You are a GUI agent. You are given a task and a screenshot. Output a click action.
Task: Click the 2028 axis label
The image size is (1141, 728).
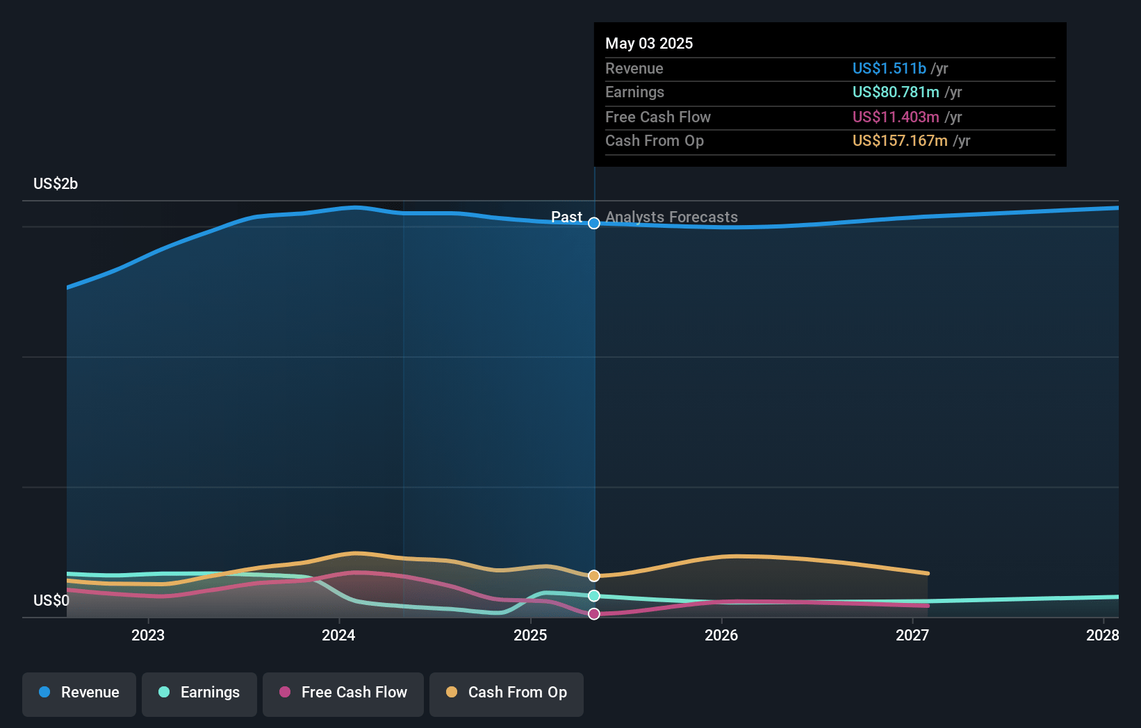(1103, 635)
